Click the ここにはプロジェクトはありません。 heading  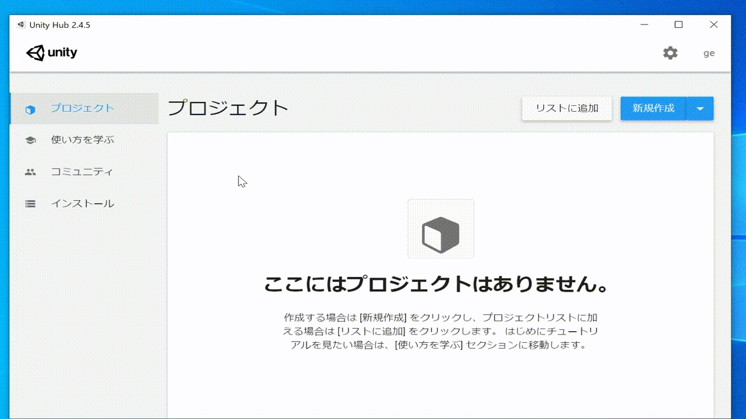(x=437, y=284)
